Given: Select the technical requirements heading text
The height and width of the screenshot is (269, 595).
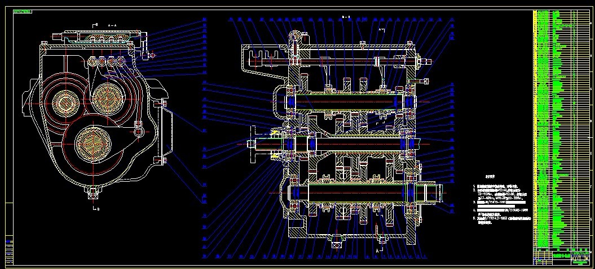Looking at the screenshot, I should (x=489, y=177).
